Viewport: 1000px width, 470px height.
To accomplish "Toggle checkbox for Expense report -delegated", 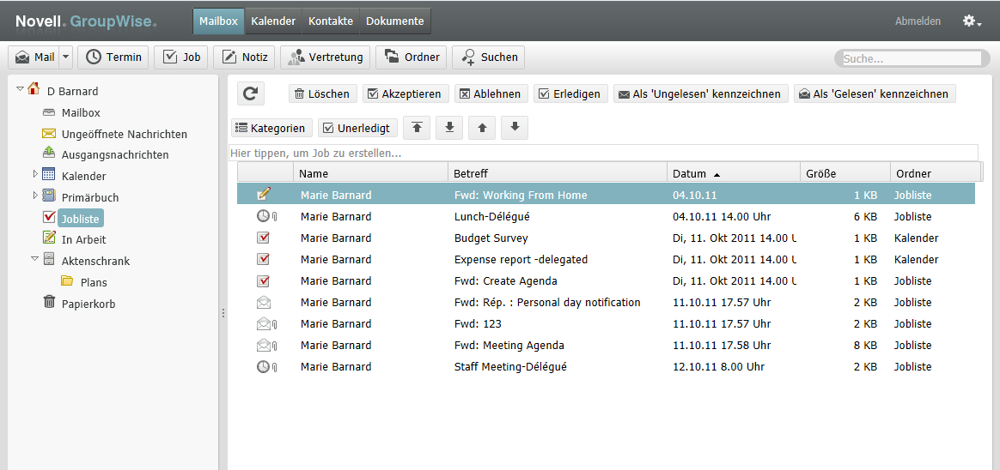I will pyautogui.click(x=264, y=260).
